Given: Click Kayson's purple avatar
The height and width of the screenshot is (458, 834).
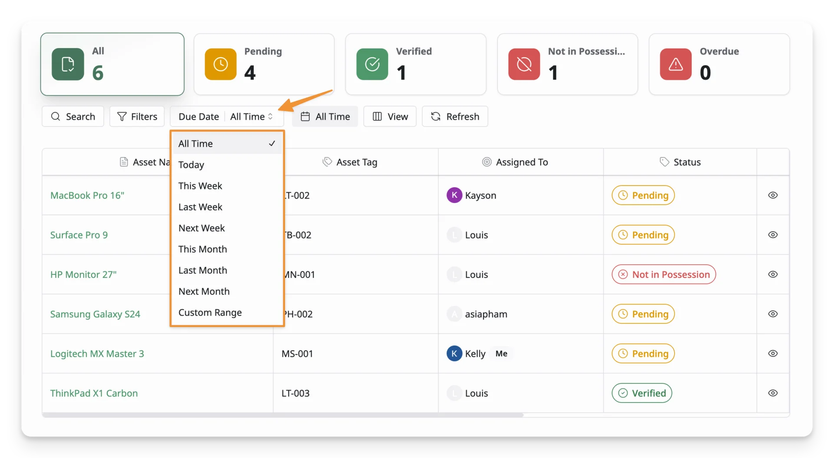Looking at the screenshot, I should click(454, 195).
